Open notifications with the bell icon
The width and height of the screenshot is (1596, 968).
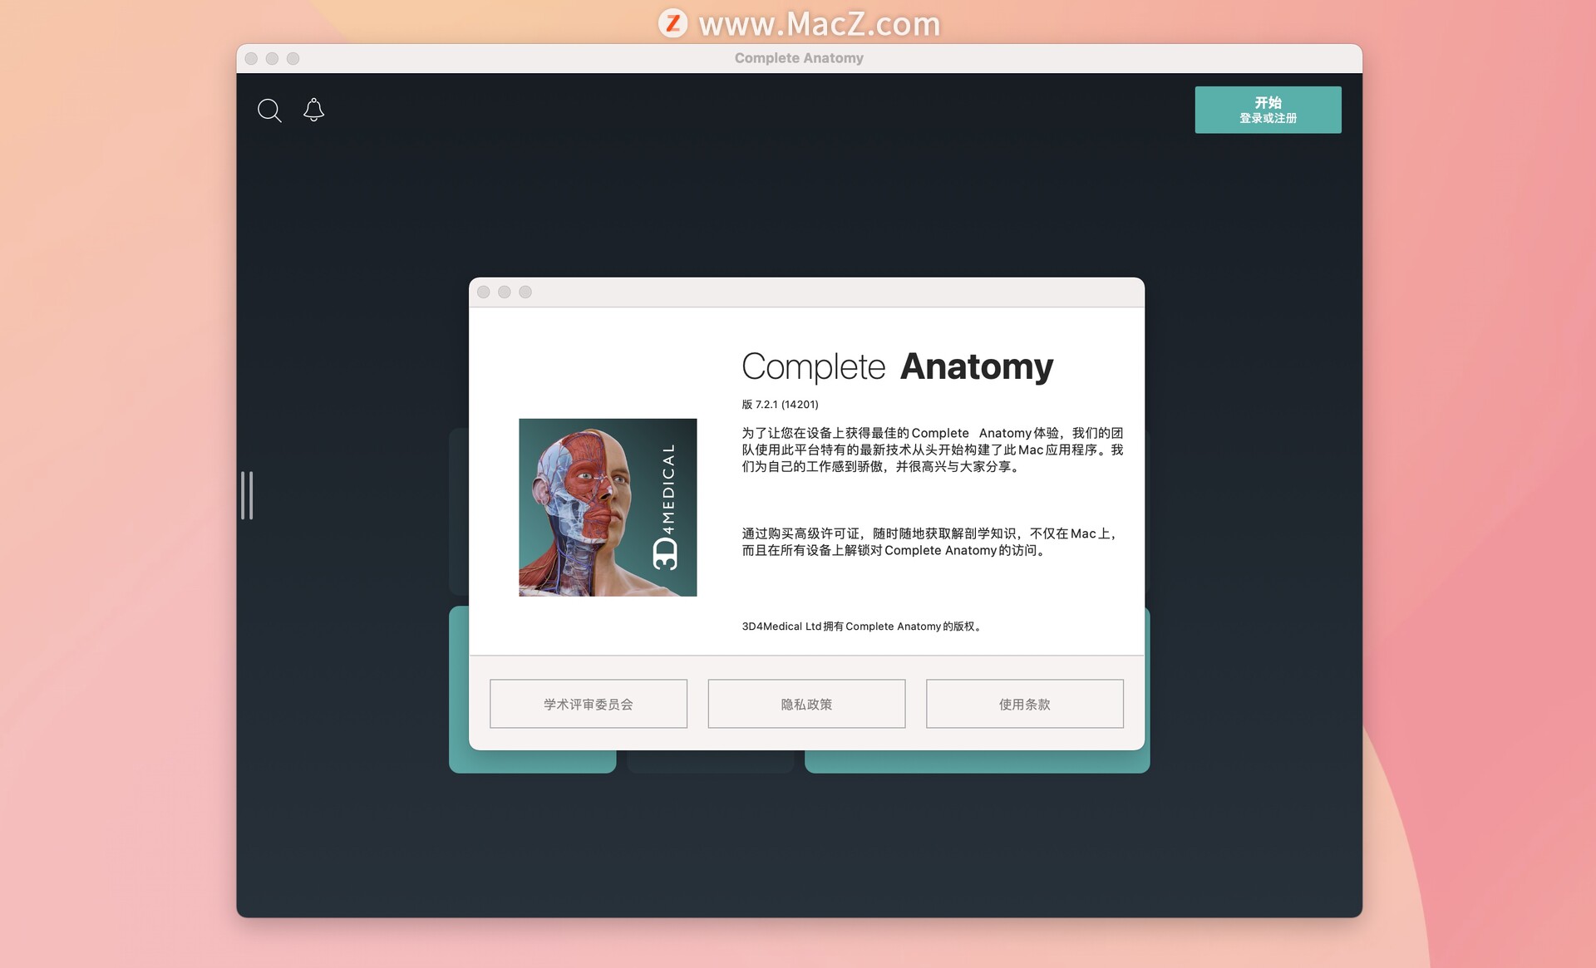pyautogui.click(x=313, y=110)
